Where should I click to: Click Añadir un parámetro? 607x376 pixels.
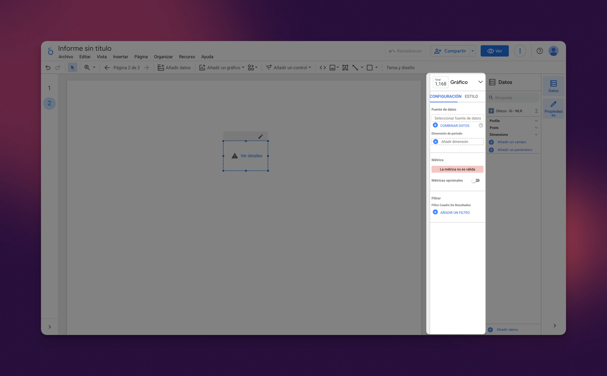[515, 150]
